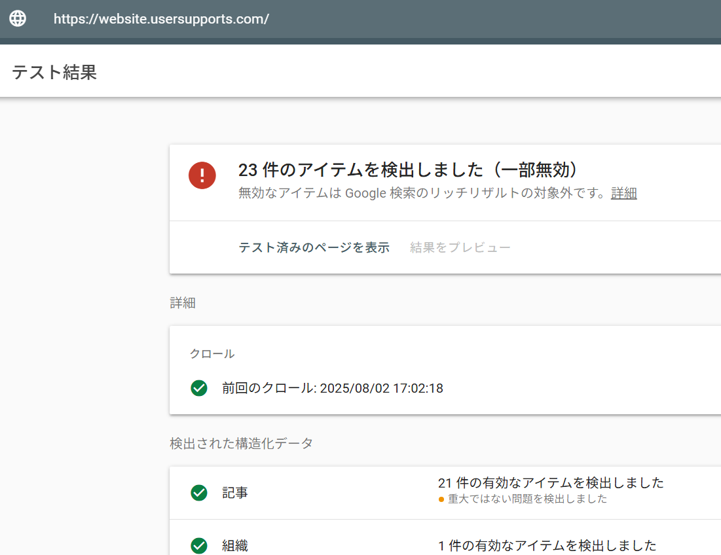Expand the 前回のクロール crawl details row

tap(332, 388)
